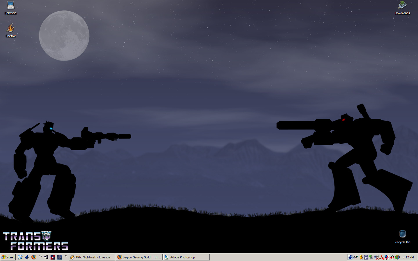Image resolution: width=418 pixels, height=261 pixels.
Task: Click the red swirl tray icon
Action: point(392,257)
